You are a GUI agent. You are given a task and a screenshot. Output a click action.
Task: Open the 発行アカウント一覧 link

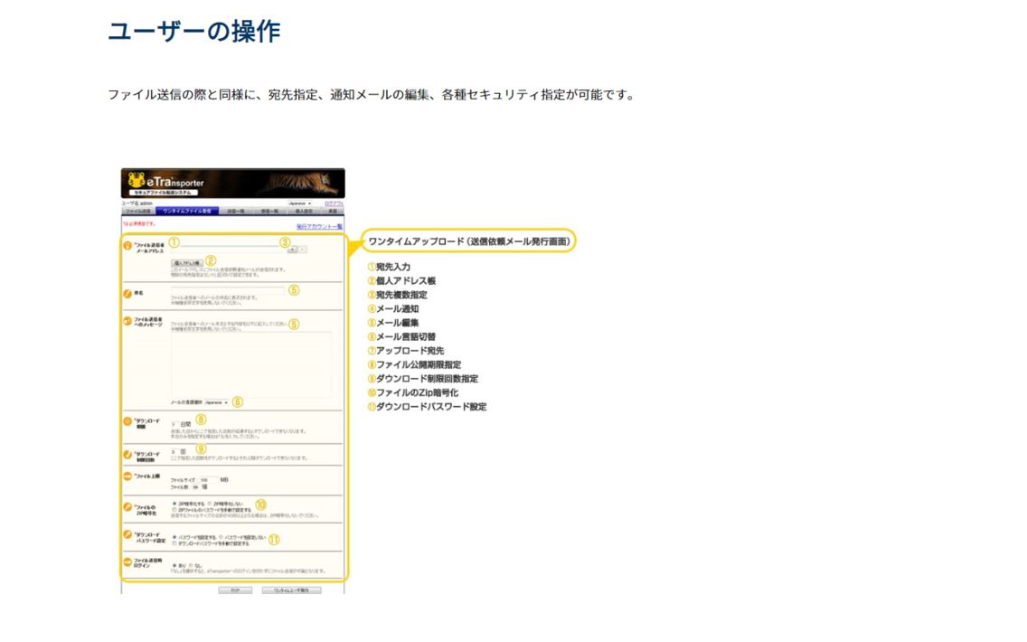[x=318, y=225]
